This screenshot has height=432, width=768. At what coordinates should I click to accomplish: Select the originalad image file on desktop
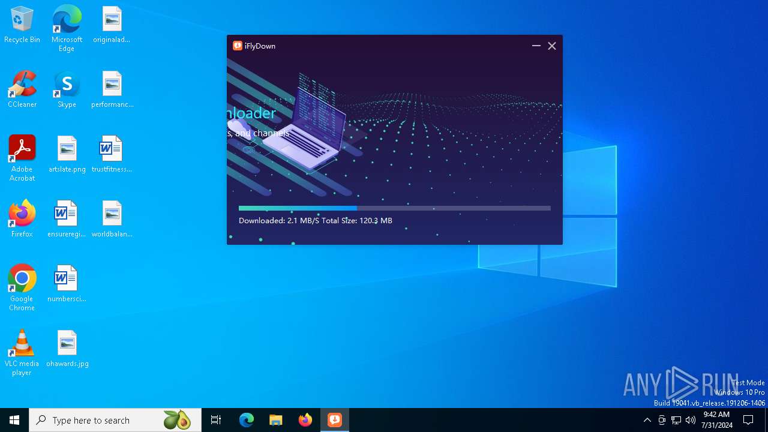pos(112,25)
